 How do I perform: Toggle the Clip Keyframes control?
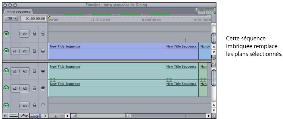click(x=13, y=116)
